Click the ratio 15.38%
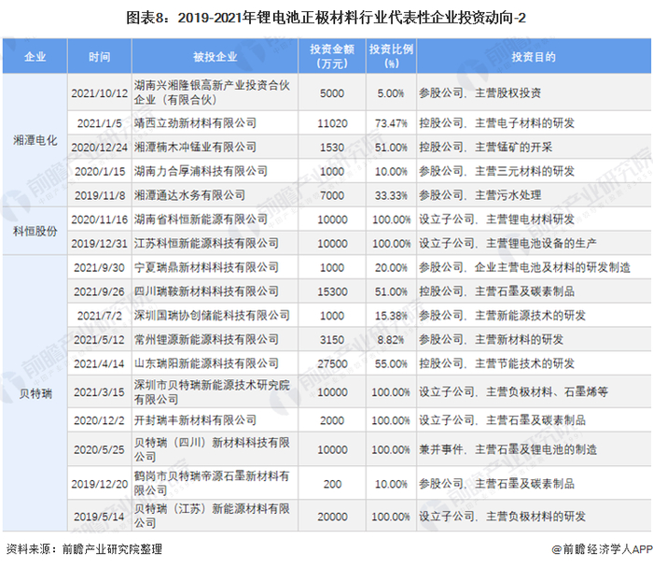The height and width of the screenshot is (567, 653). [x=391, y=316]
